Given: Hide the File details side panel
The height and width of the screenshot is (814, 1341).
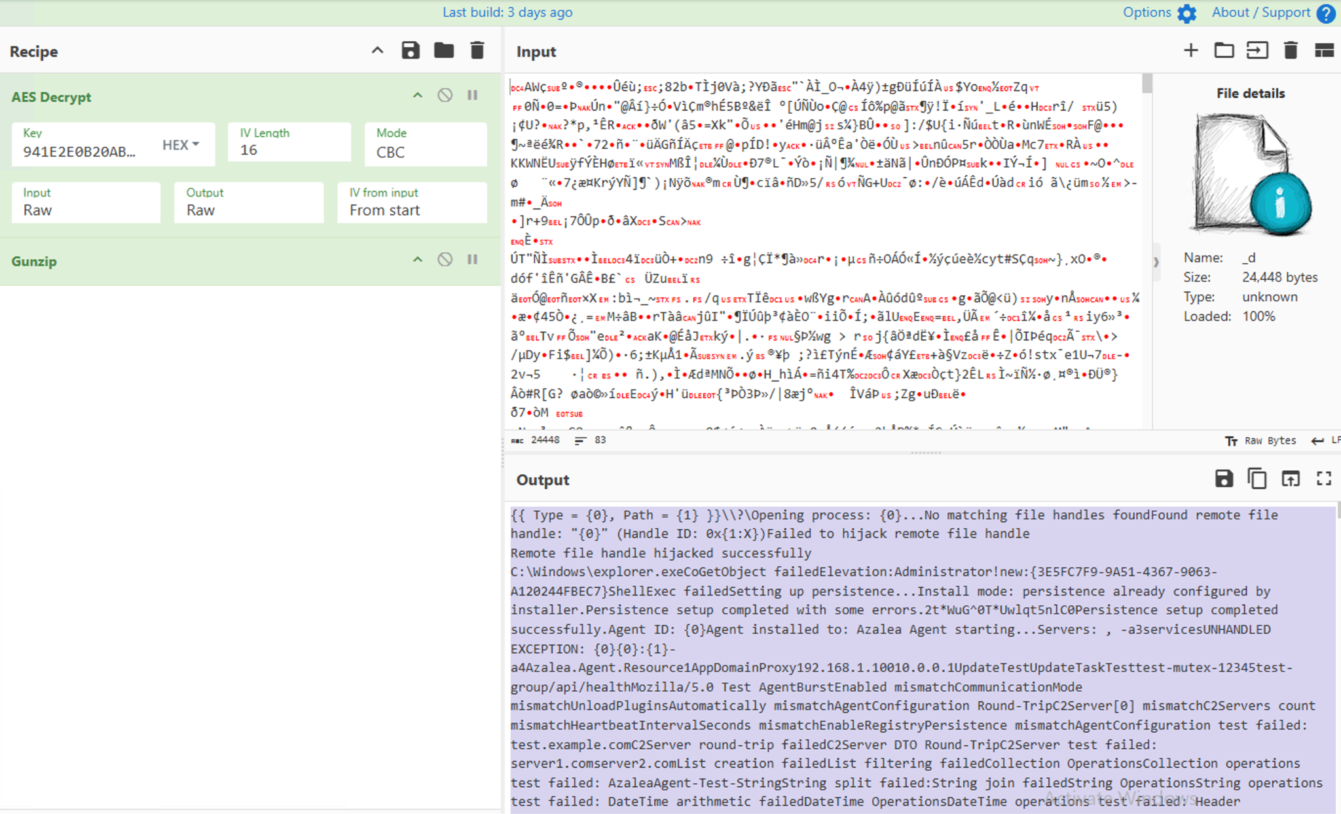Looking at the screenshot, I should [1156, 262].
